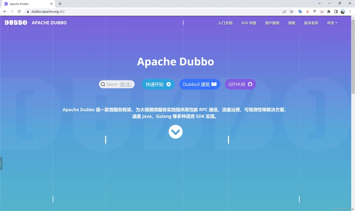Image resolution: width=355 pixels, height=211 pixels.
Task: Click the Dubbo3 速览 button
Action: pyautogui.click(x=200, y=84)
